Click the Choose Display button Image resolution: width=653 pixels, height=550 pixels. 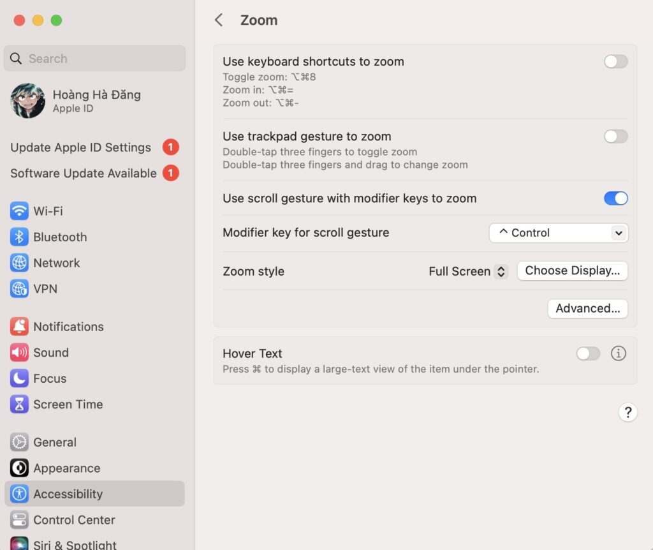[x=572, y=271]
